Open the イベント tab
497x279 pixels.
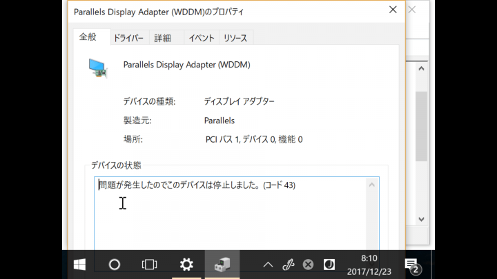click(x=202, y=39)
